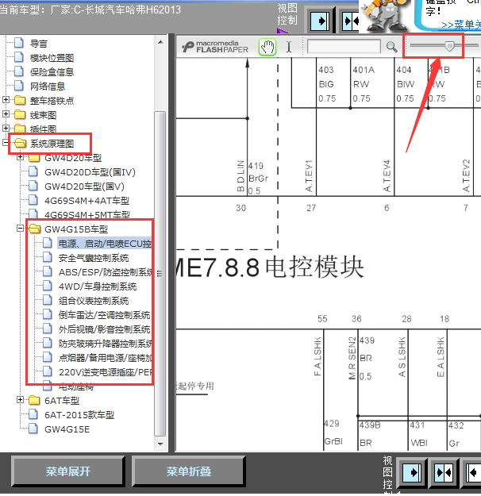Open 6AT-2015款车型 diagram
The width and height of the screenshot is (481, 496).
pyautogui.click(x=79, y=415)
